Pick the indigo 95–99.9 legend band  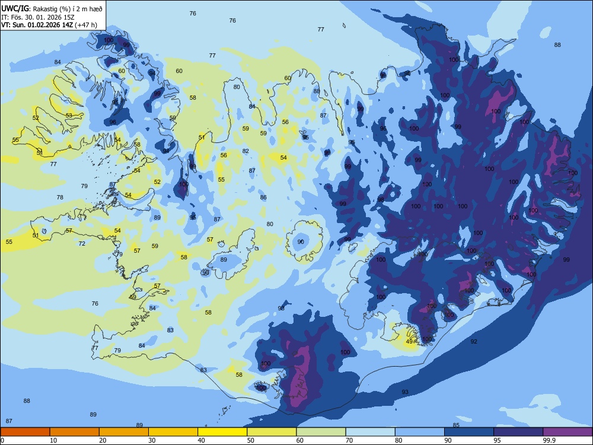tap(518, 432)
